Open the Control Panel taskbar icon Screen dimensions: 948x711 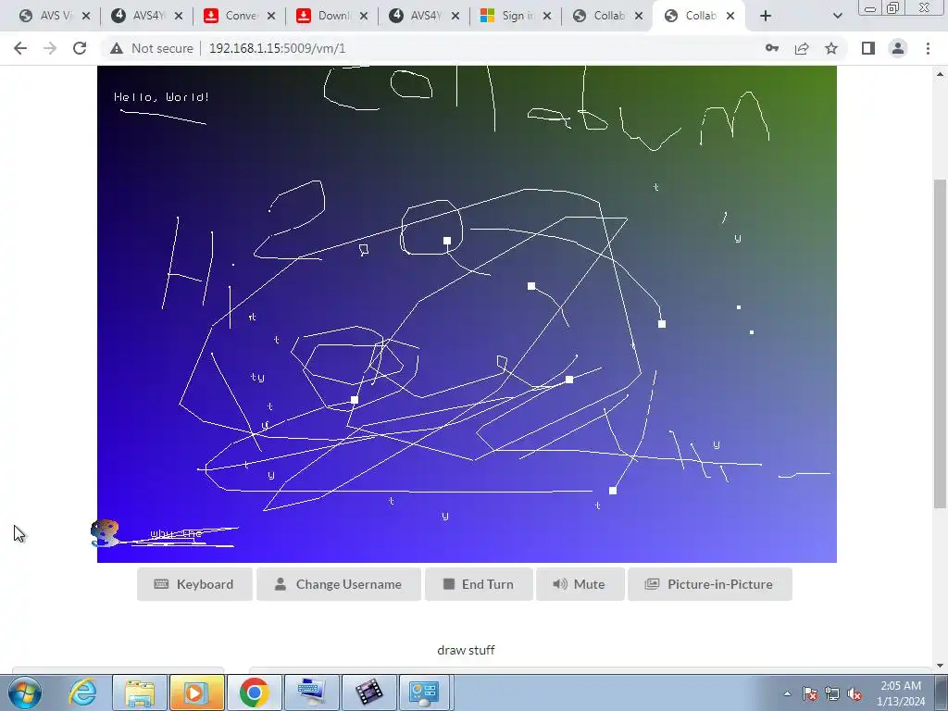point(423,692)
